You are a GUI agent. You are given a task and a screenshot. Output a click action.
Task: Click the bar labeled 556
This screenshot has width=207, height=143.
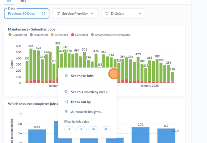click(31, 66)
